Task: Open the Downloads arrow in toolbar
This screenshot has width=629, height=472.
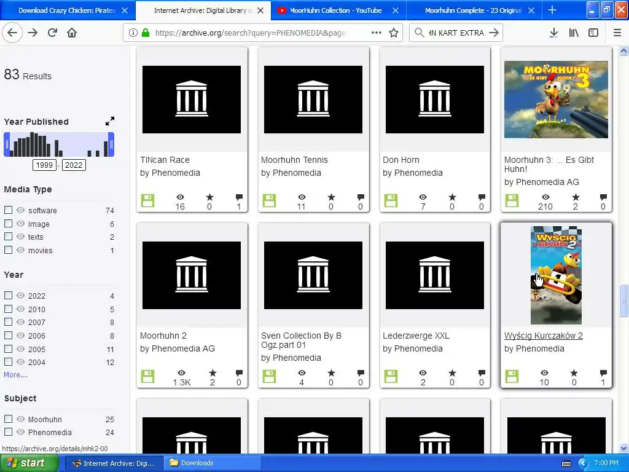Action: coord(554,33)
